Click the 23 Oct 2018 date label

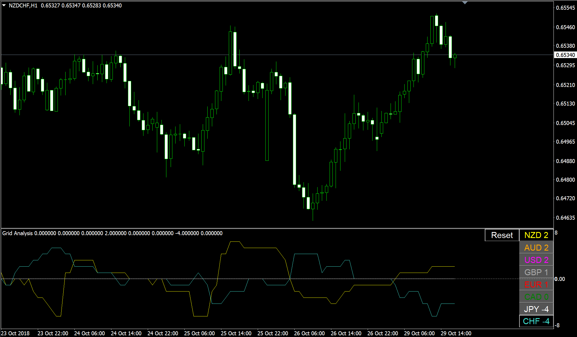(x=15, y=333)
